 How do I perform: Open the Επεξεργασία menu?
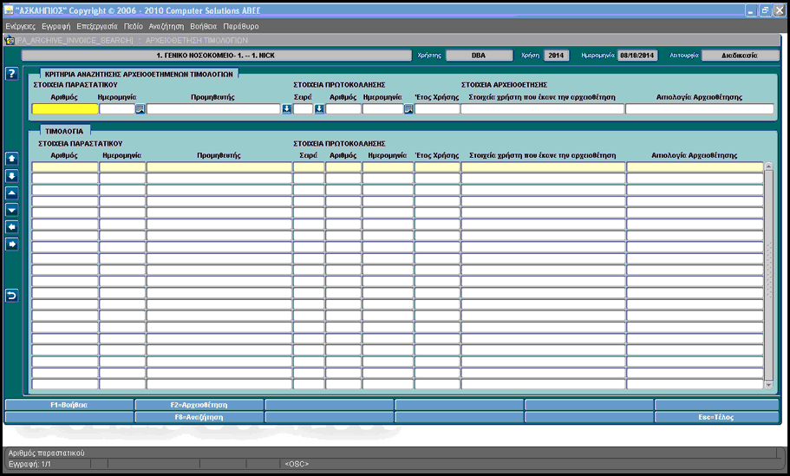pos(97,26)
